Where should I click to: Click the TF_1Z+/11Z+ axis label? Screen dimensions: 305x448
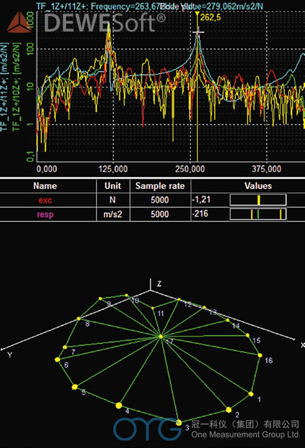tap(4, 87)
